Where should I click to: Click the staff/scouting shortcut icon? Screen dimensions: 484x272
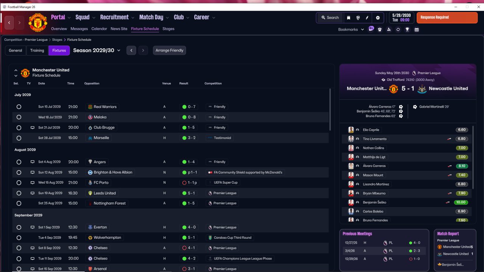(389, 29)
